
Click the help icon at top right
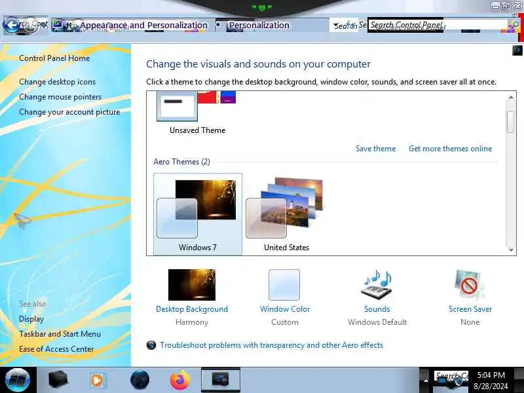coord(517,50)
